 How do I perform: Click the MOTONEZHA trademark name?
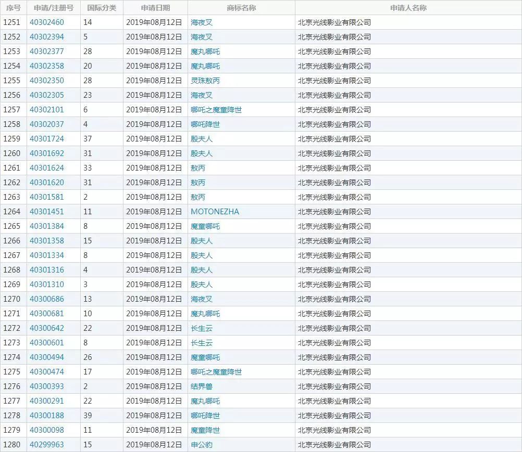pyautogui.click(x=215, y=212)
